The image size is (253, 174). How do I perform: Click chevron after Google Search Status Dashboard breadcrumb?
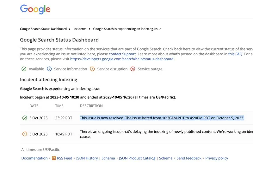(70, 29)
